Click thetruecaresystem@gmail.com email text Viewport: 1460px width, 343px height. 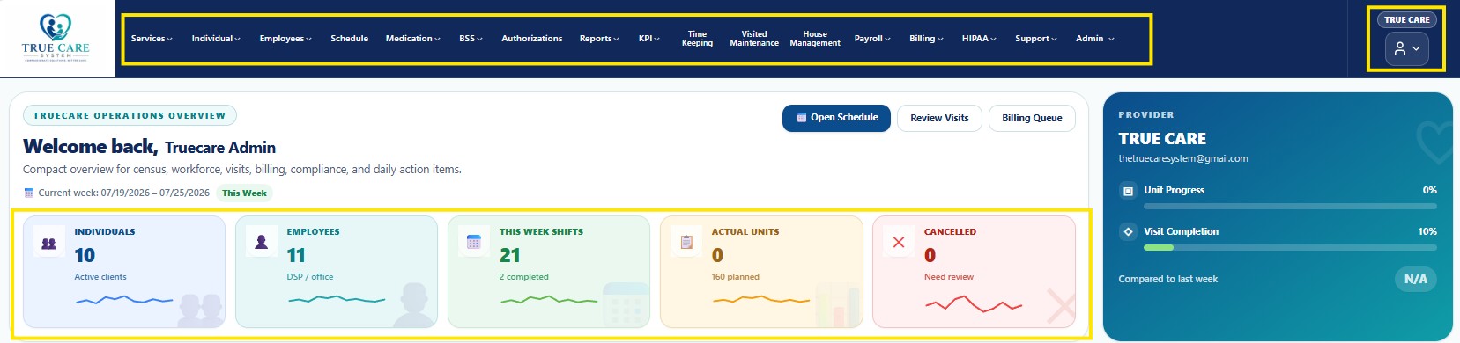pos(1183,158)
